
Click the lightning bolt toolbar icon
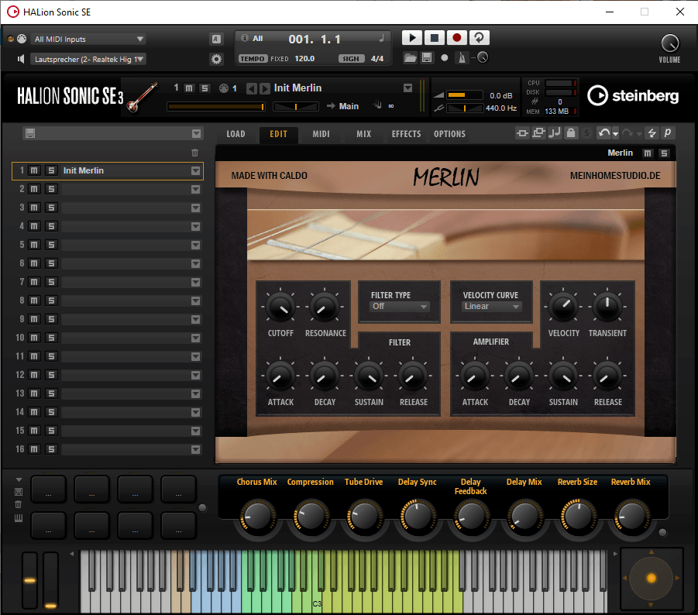pos(652,133)
